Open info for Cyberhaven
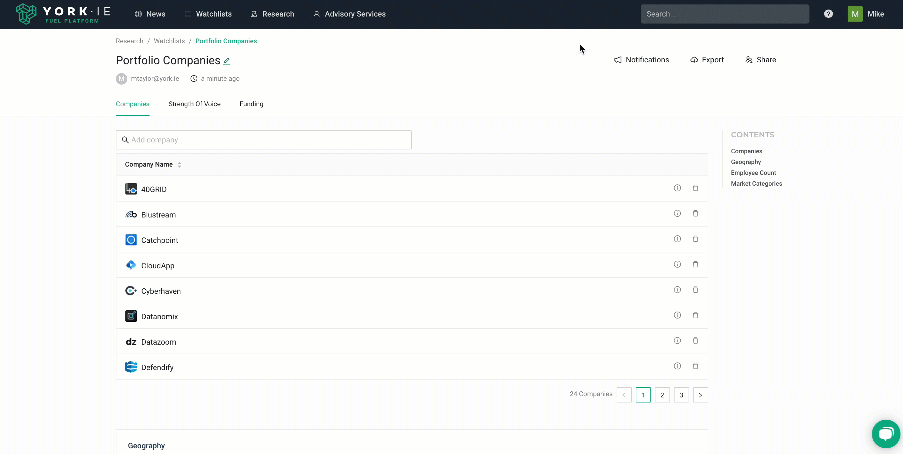This screenshot has width=903, height=454. pos(677,290)
